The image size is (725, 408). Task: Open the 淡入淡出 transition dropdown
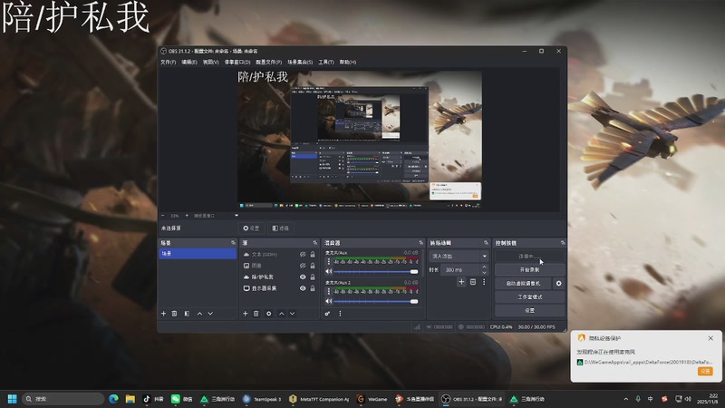[x=459, y=257]
